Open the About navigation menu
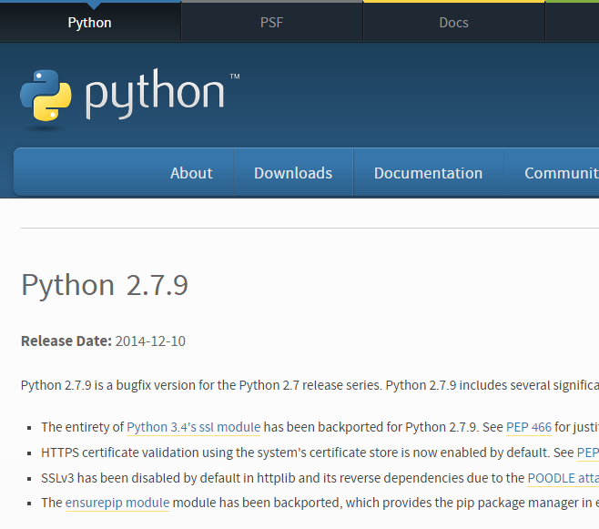Screen dimensions: 599x529 [191, 173]
